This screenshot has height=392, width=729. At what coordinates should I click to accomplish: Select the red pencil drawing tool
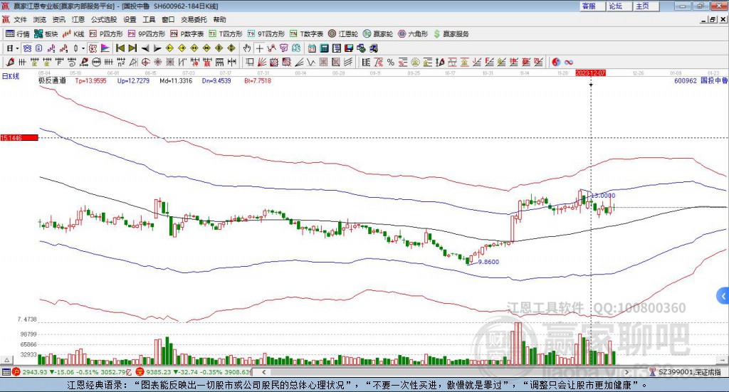10,62
